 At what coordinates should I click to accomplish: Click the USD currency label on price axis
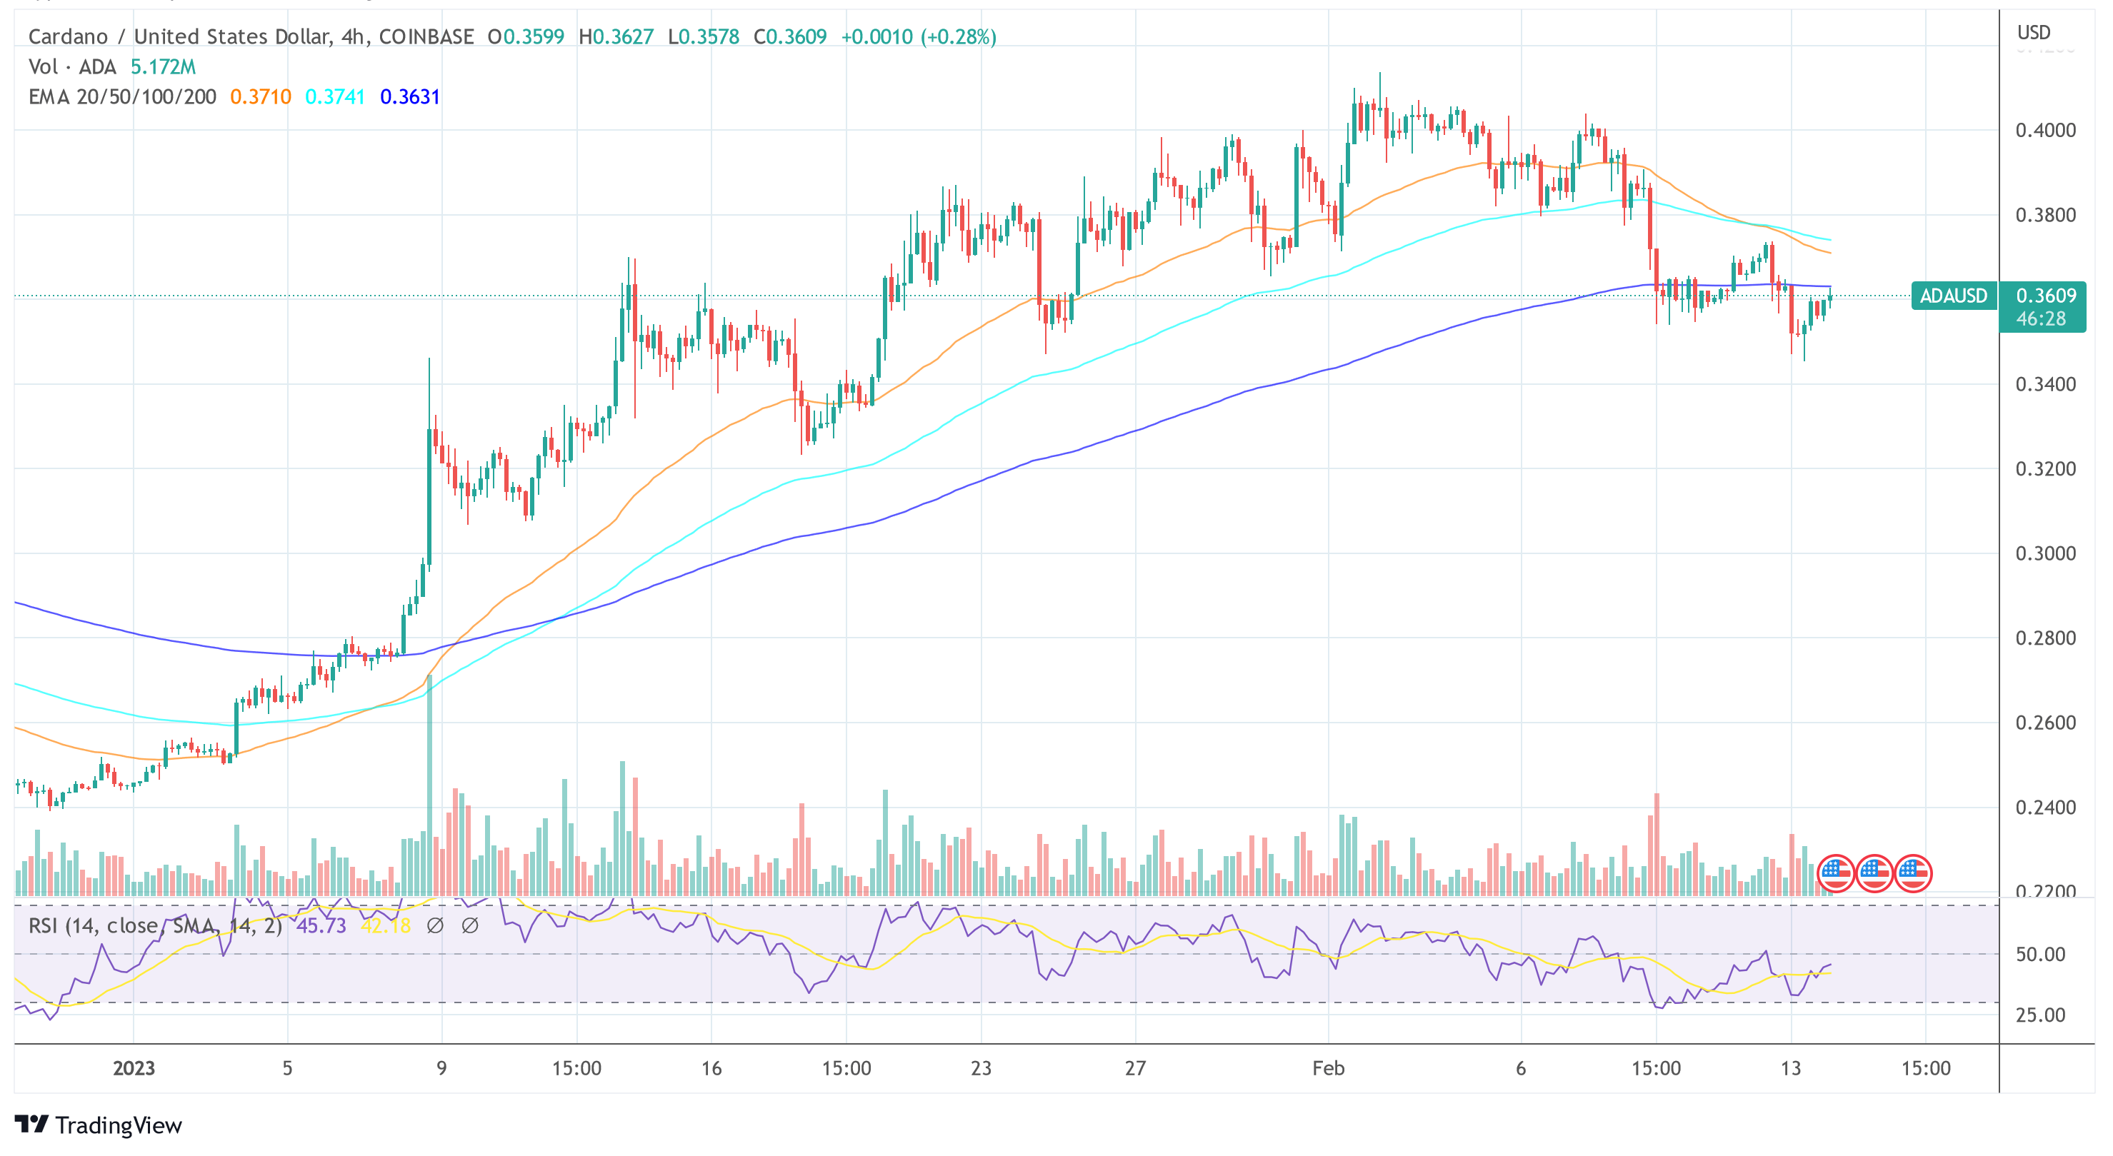2034,32
